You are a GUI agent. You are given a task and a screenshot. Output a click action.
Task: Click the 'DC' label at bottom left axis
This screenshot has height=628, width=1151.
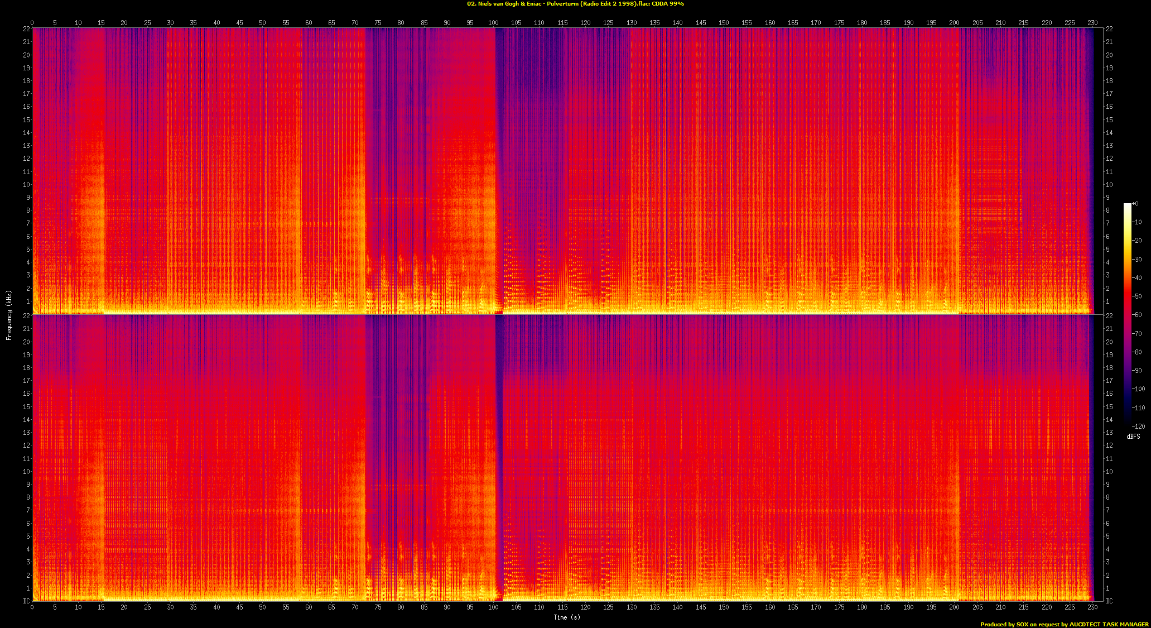[x=26, y=601]
